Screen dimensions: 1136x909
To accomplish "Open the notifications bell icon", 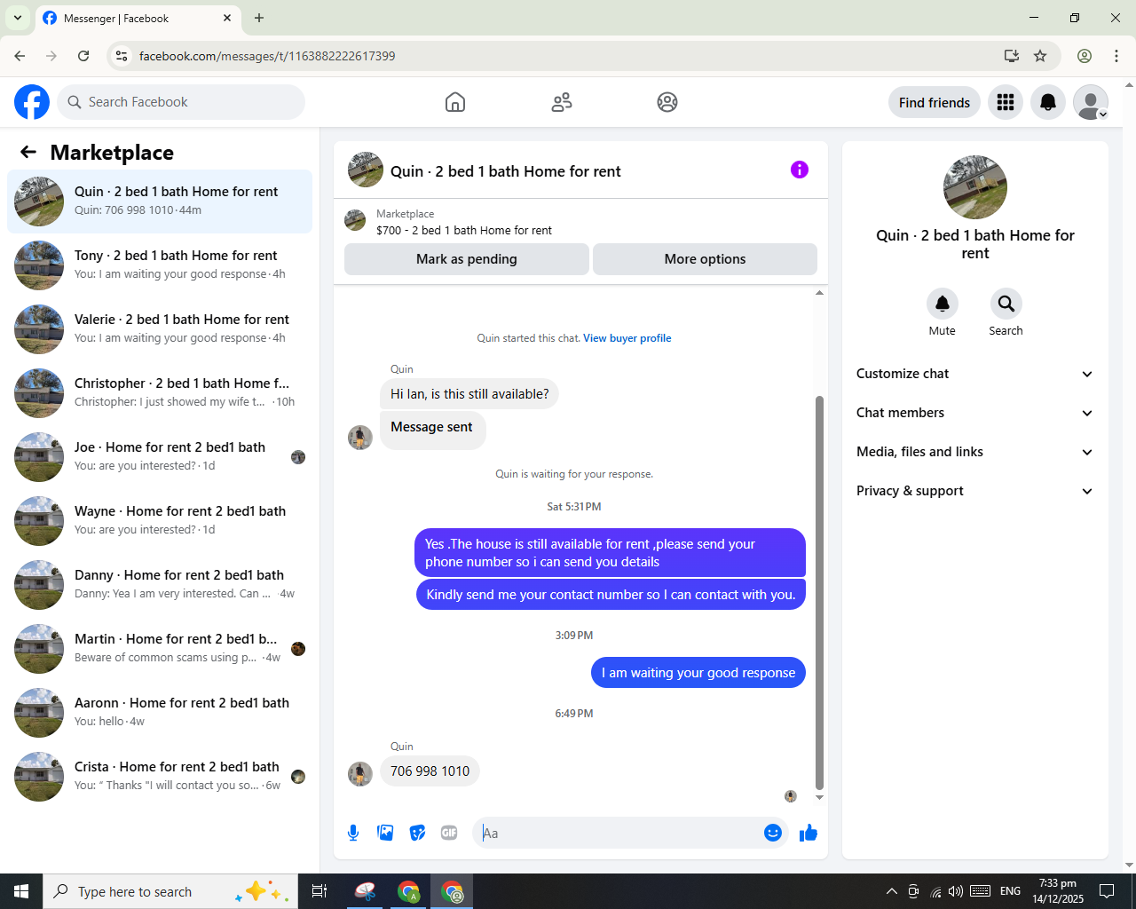I will [1048, 102].
